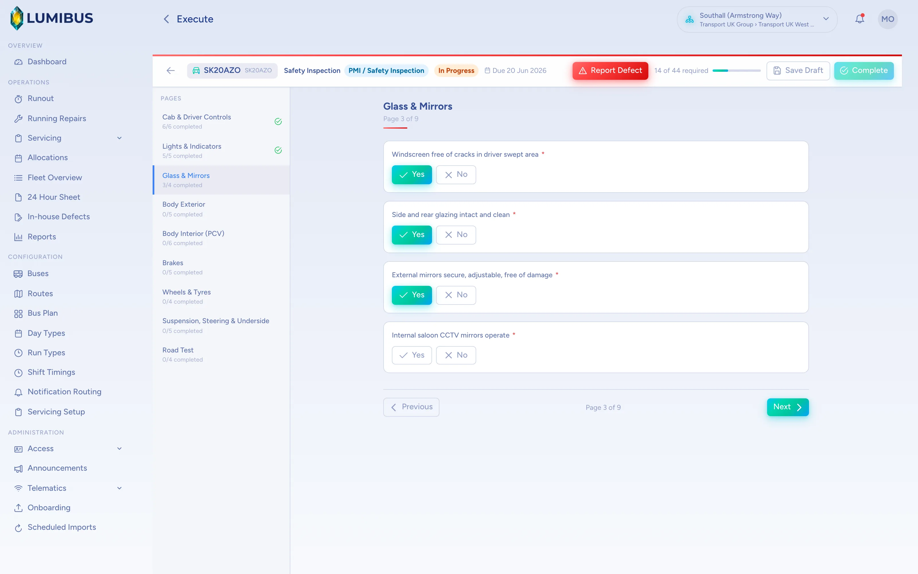Click the 'Page 3 of 9' footer text
The image size is (918, 574).
tap(603, 407)
